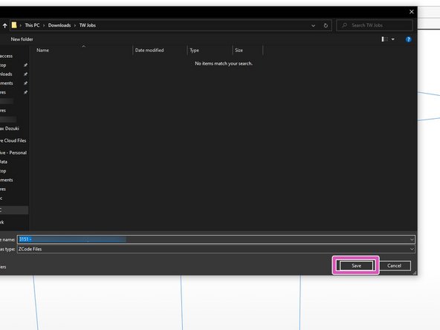Close the save dialog with X

(x=411, y=12)
